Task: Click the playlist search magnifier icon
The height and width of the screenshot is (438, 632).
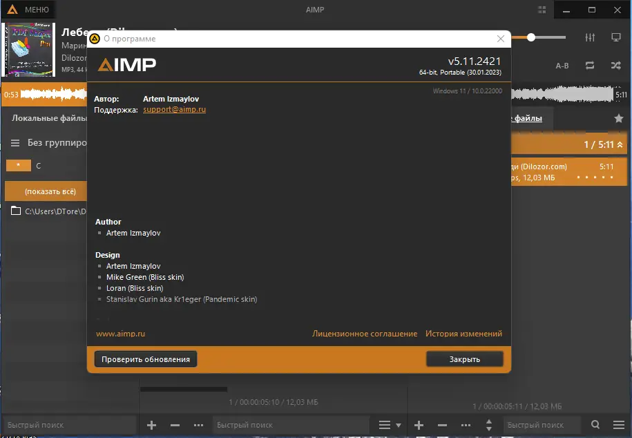Action: [x=595, y=424]
